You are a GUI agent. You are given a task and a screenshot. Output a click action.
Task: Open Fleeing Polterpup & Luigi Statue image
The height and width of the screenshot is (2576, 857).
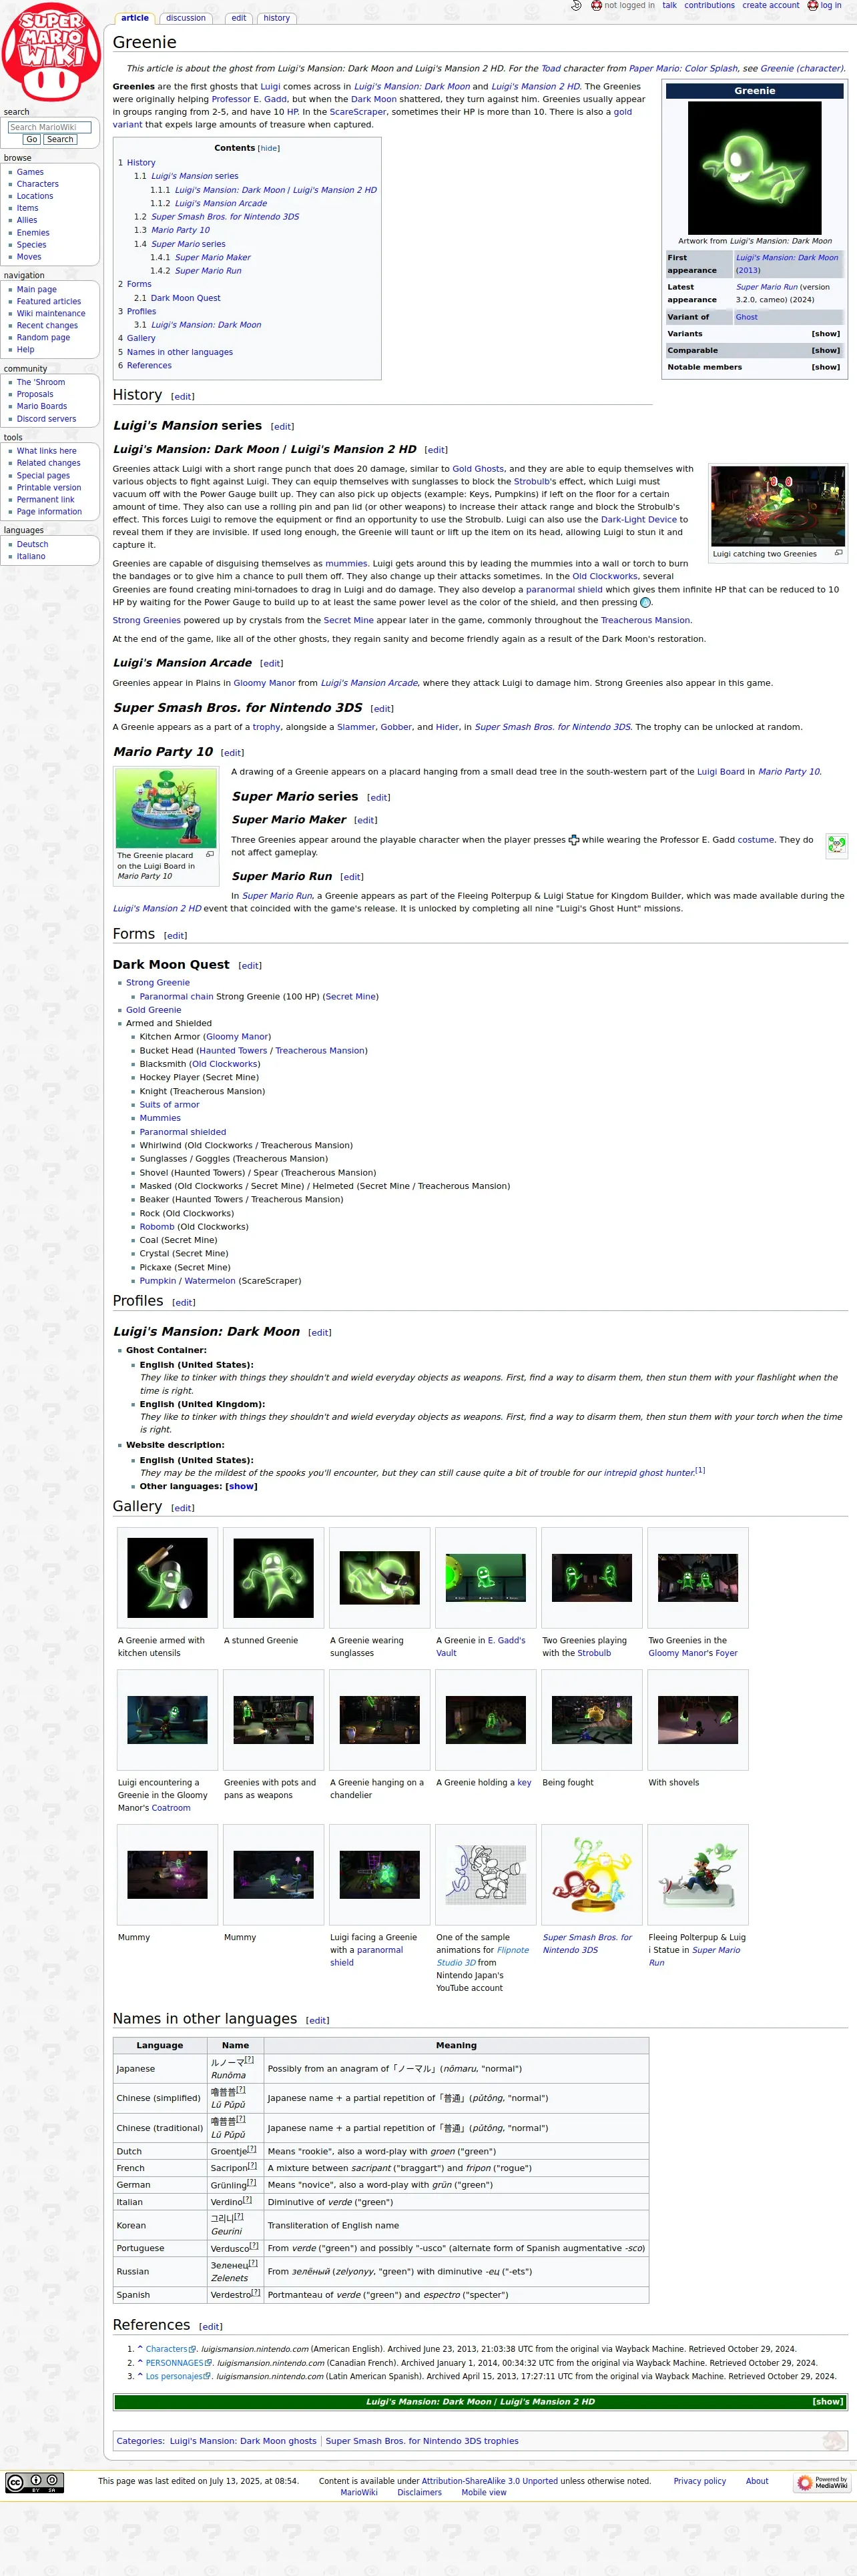click(698, 1875)
